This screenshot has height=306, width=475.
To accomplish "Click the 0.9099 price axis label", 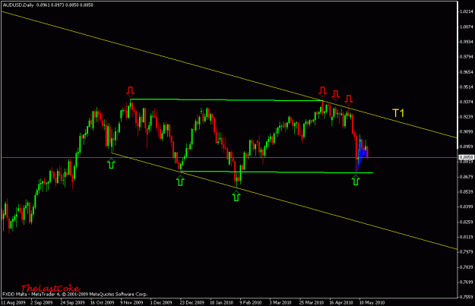I will tap(466, 131).
